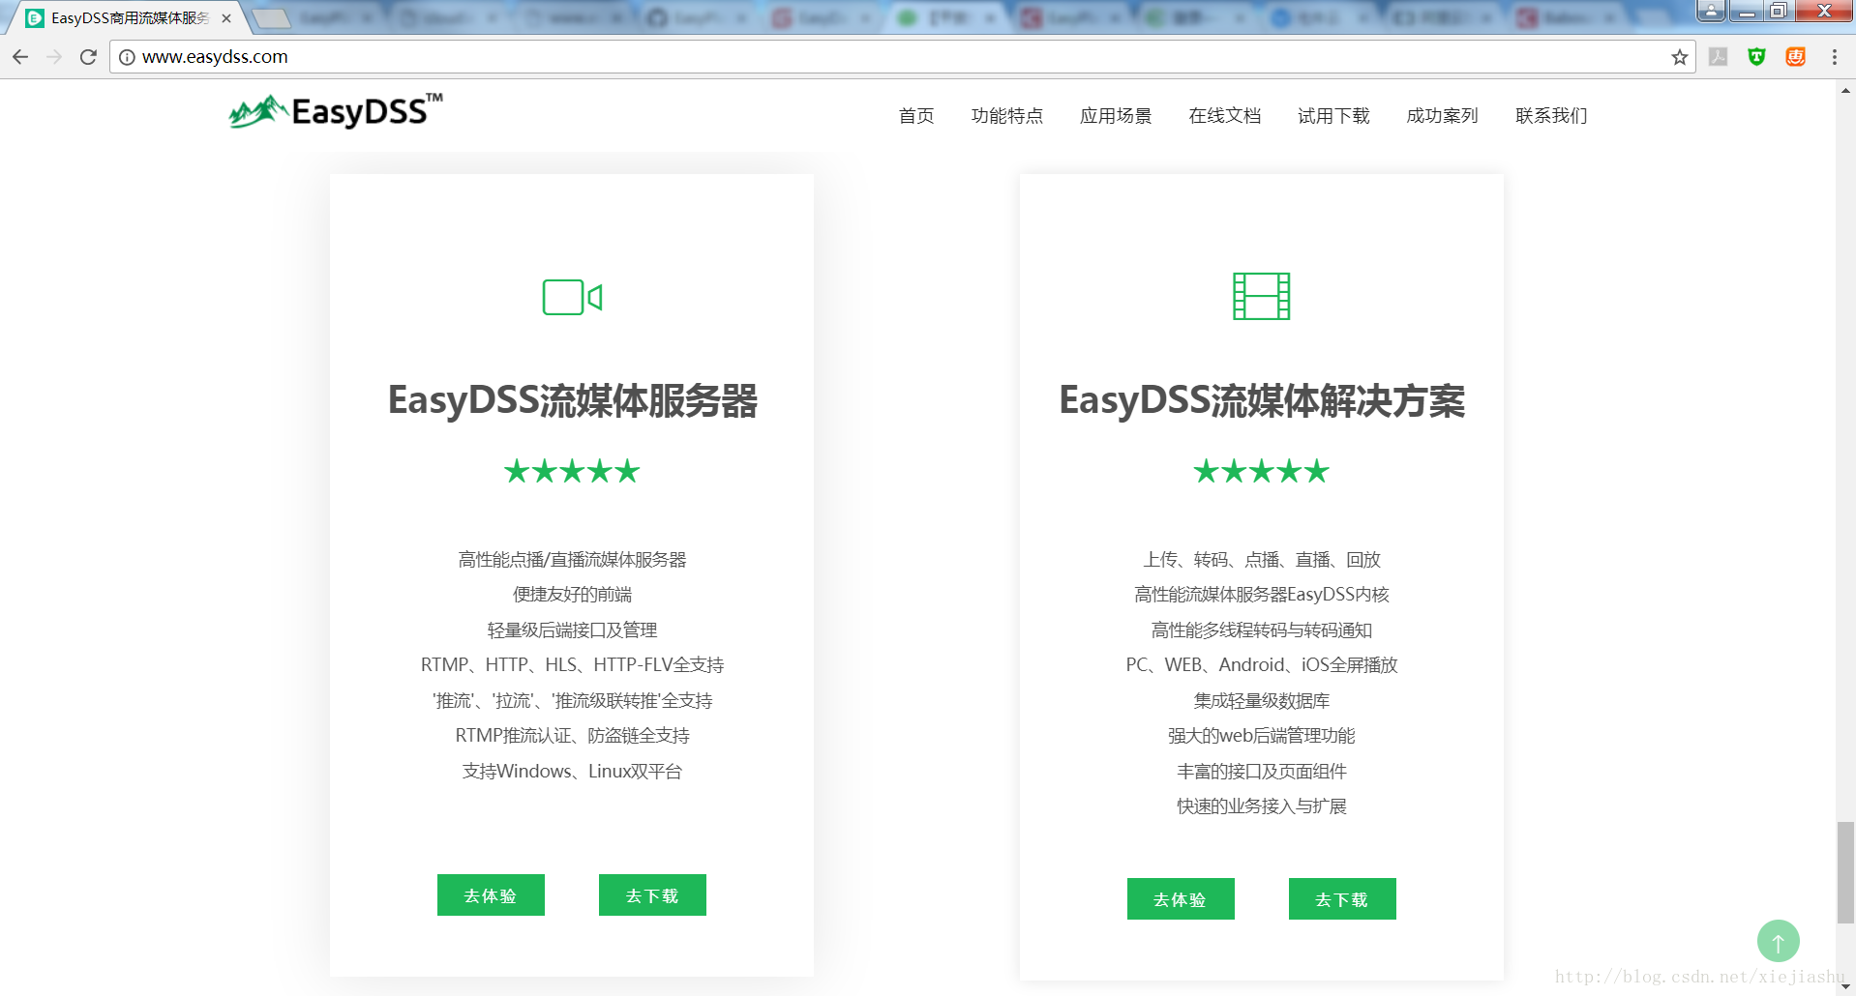Click 去下载 under EasyDSS流媒体解决方案
The width and height of the screenshot is (1856, 996).
point(1342,898)
